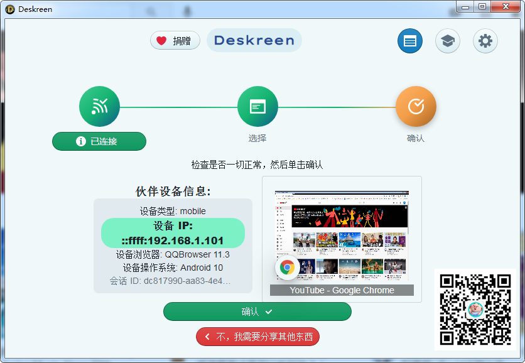Viewport: 525px width, 363px height.
Task: Click the Deskreen icon in title bar
Action: coord(10,9)
